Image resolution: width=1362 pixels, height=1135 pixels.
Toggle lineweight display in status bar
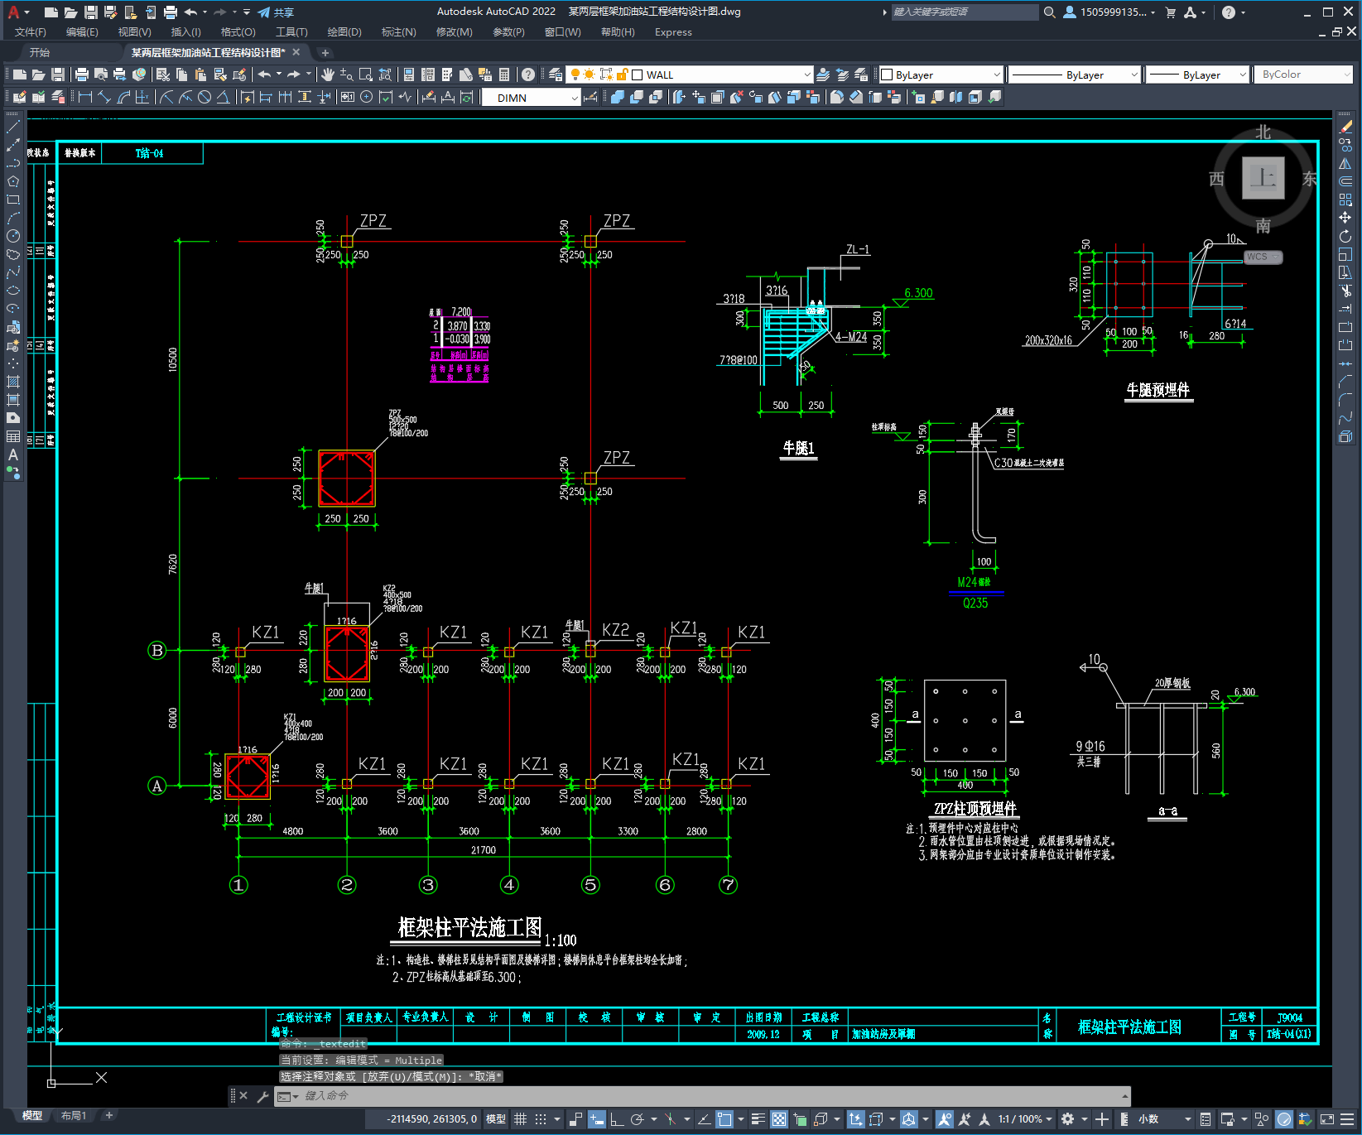coord(758,1119)
